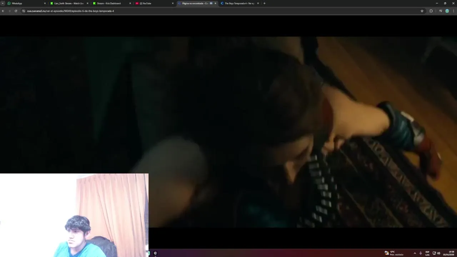Open the pinned taskbar app icon

coord(155,253)
